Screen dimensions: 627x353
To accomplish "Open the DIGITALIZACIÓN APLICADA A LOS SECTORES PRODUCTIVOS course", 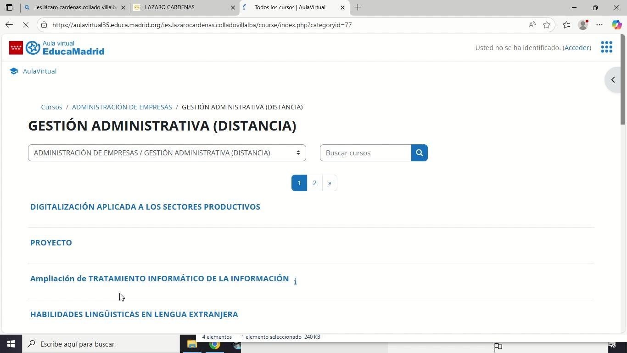I will tap(145, 207).
